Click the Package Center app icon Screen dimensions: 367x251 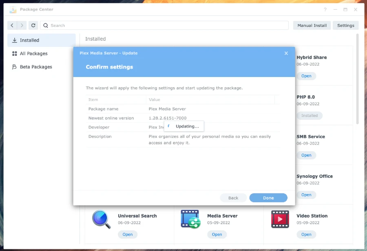coord(13,10)
